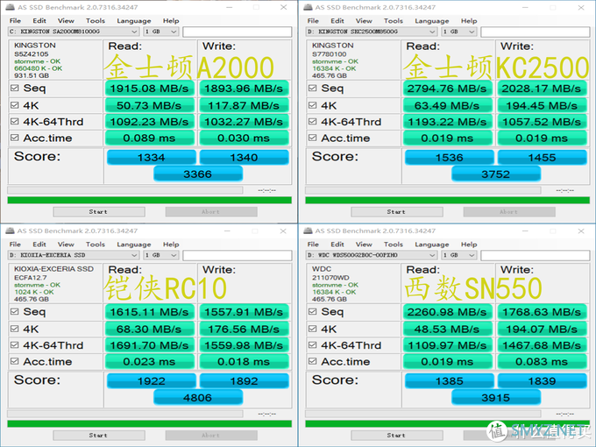This screenshot has width=596, height=447.
Task: Click green progress bar in KC2500 window
Action: click(447, 200)
